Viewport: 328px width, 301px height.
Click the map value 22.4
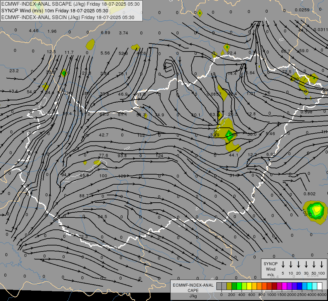232,53
